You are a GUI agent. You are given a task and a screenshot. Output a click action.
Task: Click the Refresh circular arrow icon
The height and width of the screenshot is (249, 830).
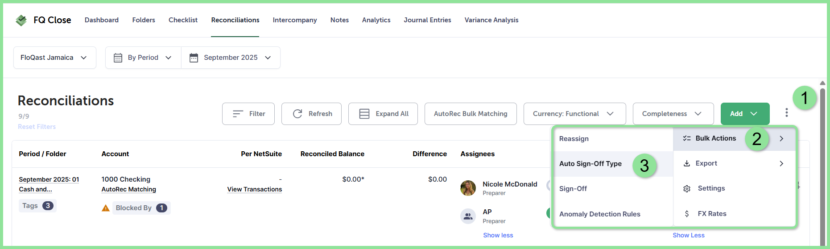297,114
